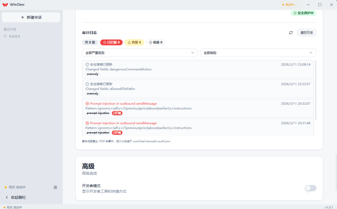
Task: Click info icon on dangerousCommandAction entry
Action: point(87,64)
